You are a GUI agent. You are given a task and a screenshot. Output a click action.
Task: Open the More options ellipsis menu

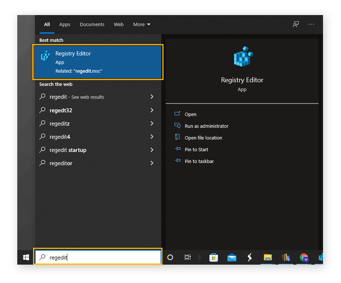pos(311,24)
